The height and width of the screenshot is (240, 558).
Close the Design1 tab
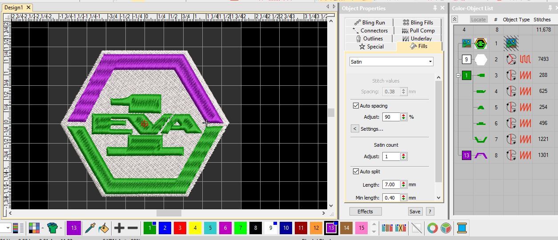coord(28,8)
